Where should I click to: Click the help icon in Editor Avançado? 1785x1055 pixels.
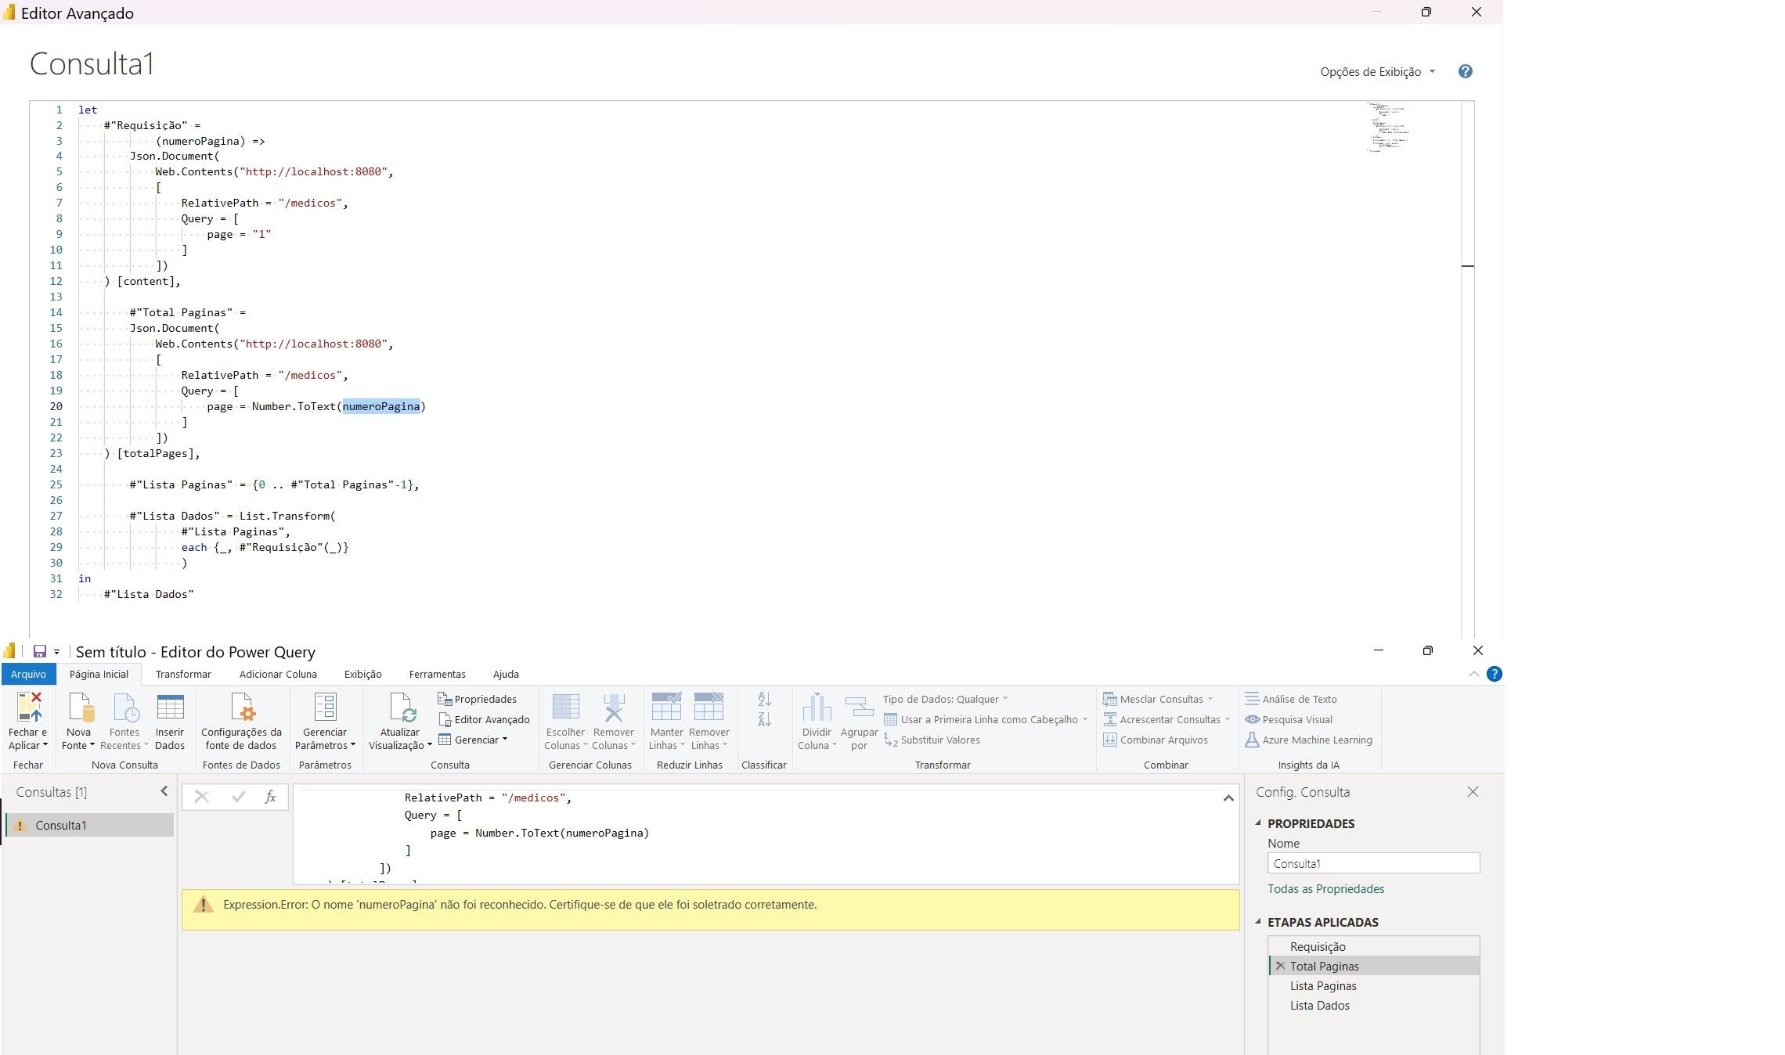pos(1465,71)
